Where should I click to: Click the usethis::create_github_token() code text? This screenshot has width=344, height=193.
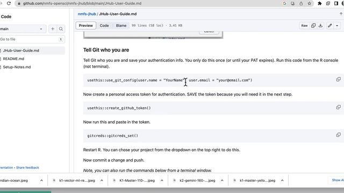pos(119,108)
